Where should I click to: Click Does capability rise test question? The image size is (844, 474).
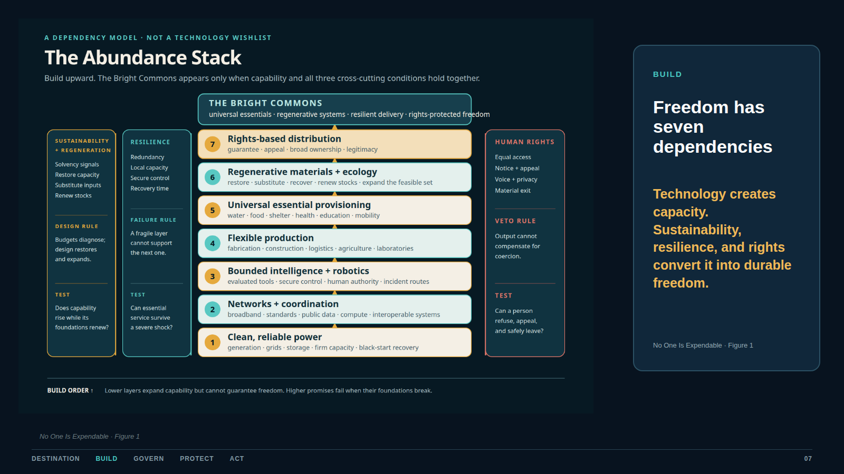click(x=82, y=318)
